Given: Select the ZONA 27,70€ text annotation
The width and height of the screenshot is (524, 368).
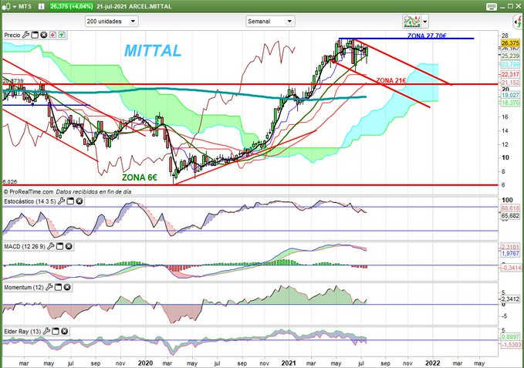Looking at the screenshot, I should coord(427,35).
